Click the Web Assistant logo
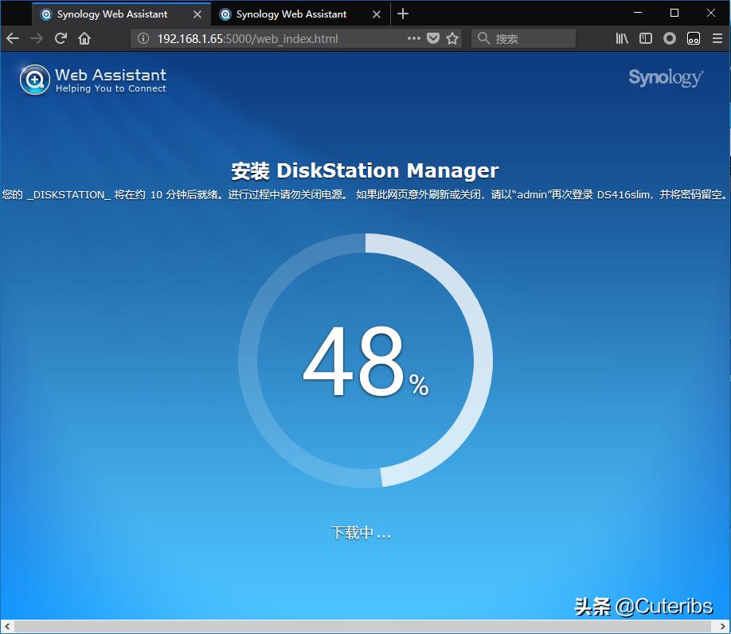This screenshot has width=731, height=634. click(x=93, y=80)
